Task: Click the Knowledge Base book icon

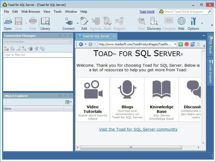Action: coord(161,89)
